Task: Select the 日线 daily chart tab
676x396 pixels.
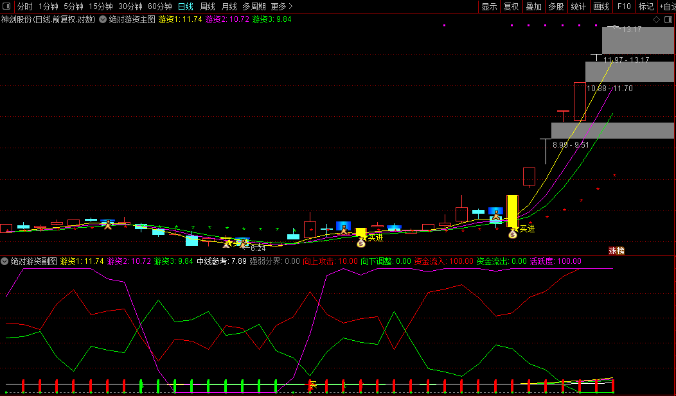Action: coord(186,6)
